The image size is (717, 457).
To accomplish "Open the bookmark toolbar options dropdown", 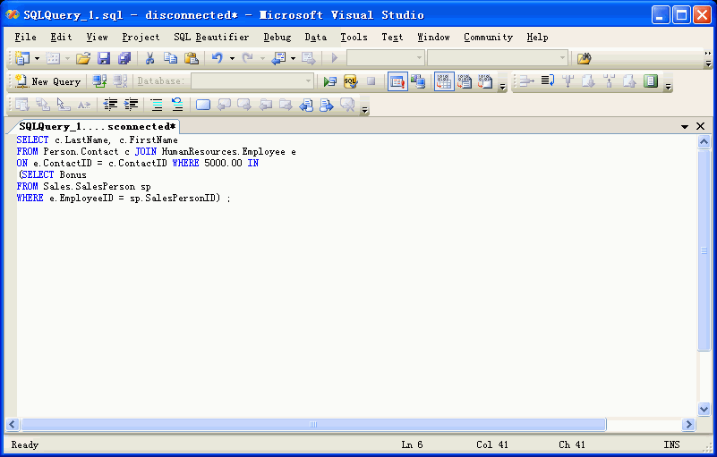I will [364, 110].
